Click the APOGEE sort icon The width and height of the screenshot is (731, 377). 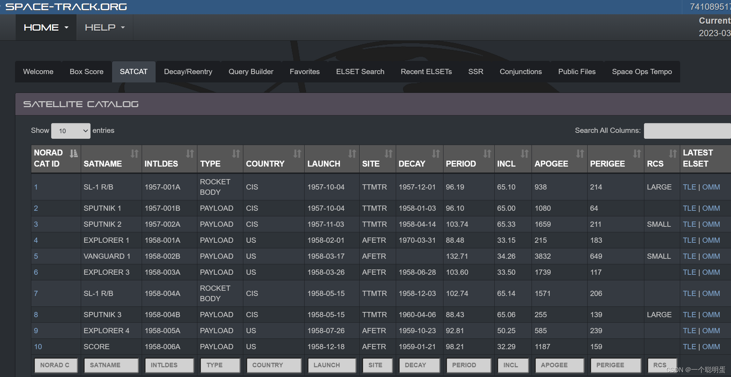point(580,153)
